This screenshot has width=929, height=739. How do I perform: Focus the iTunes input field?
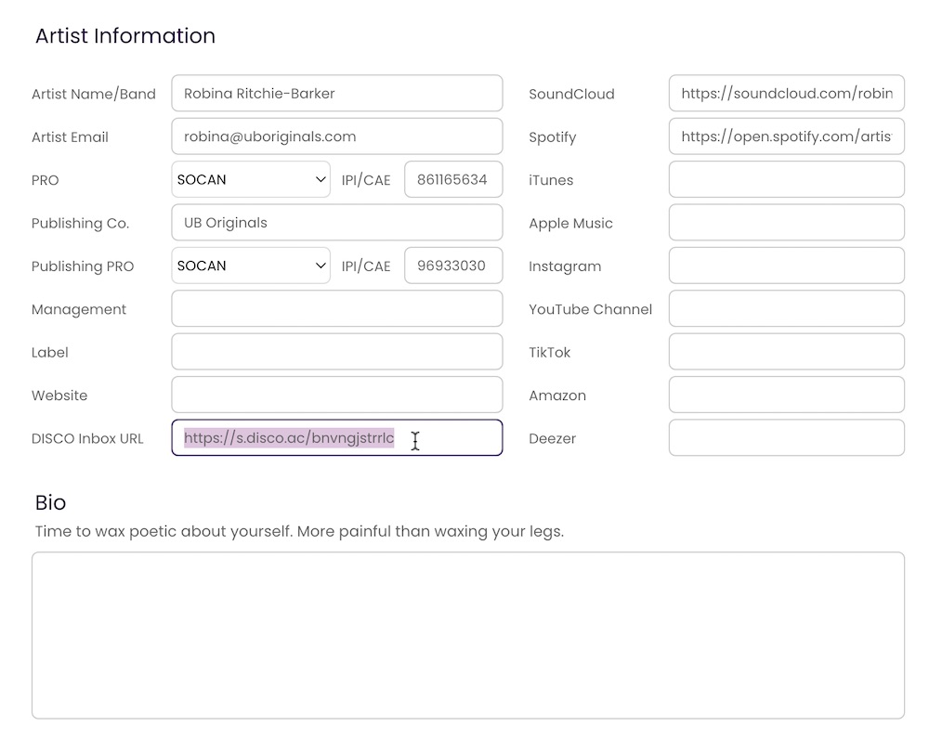point(787,179)
